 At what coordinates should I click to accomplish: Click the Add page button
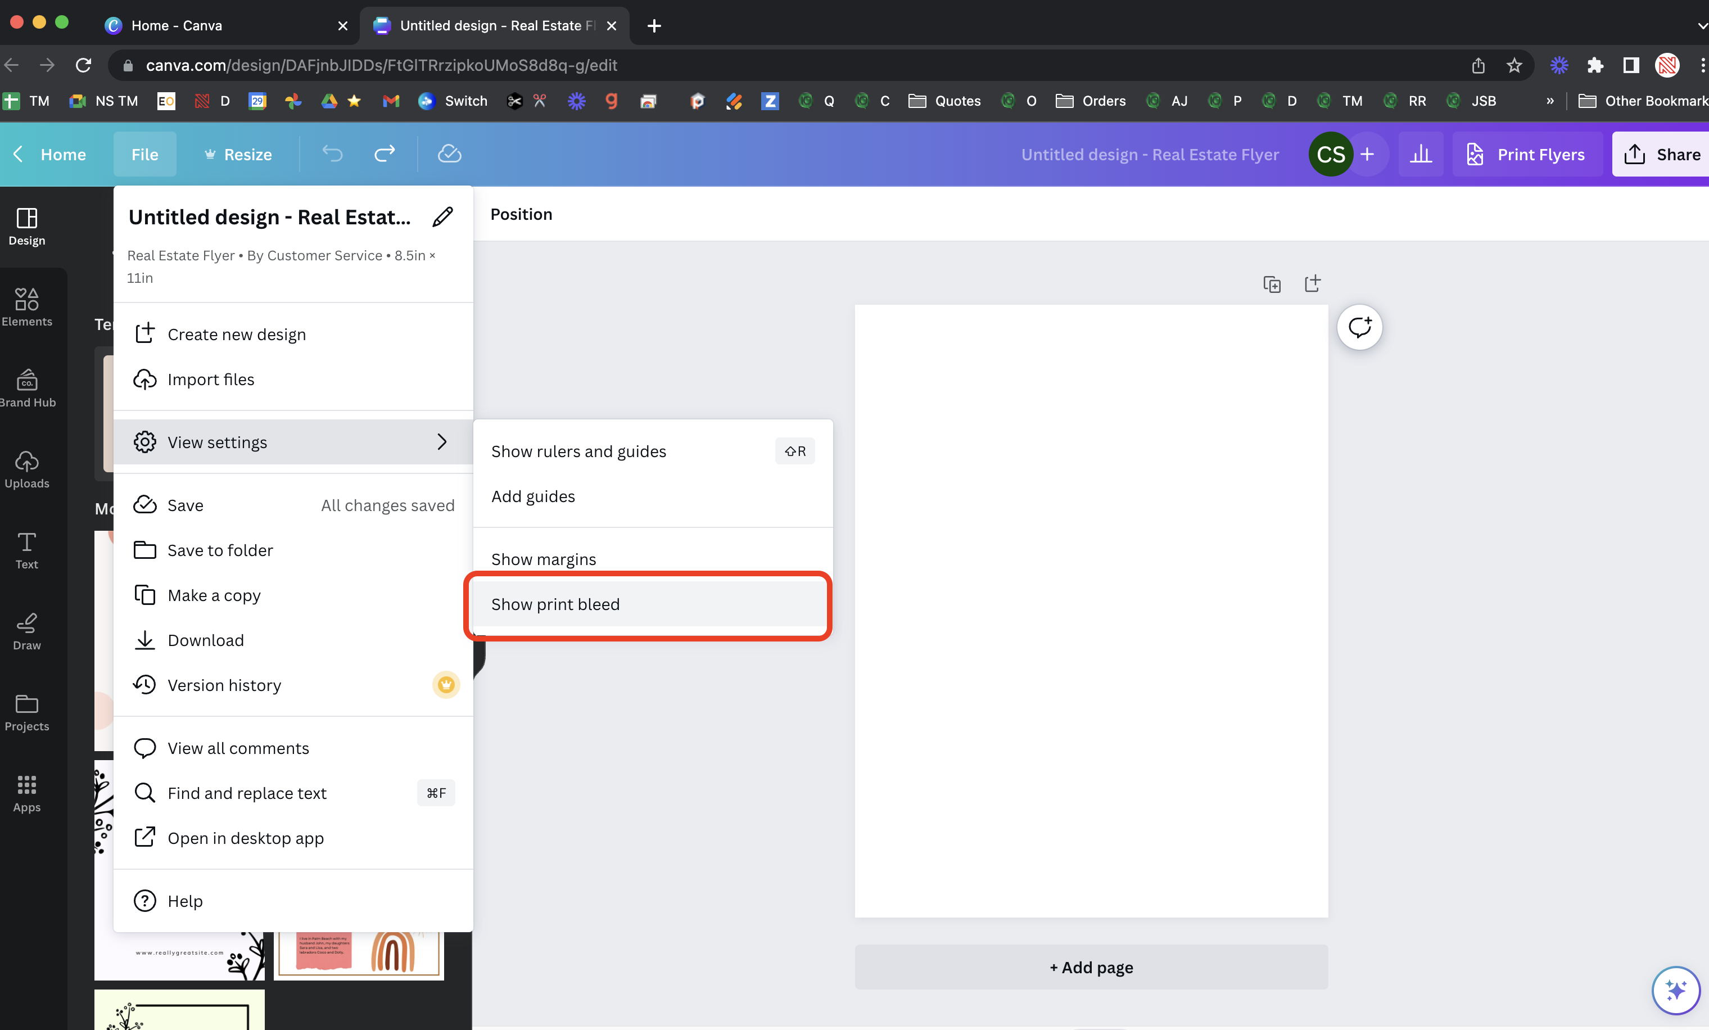(1091, 967)
